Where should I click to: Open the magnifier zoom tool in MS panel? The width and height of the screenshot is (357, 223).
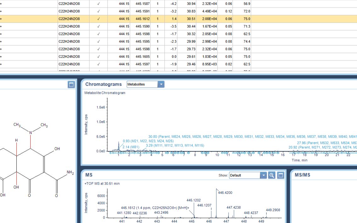coord(271,175)
